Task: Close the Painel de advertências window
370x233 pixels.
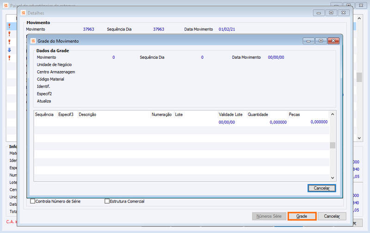Action: (361, 5)
